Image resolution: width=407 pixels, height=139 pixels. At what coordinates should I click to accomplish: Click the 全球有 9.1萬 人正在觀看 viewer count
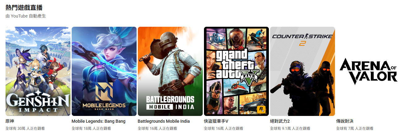pos(290,129)
